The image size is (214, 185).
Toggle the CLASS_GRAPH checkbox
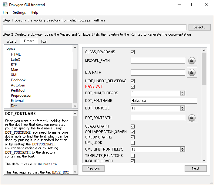tap(132, 126)
